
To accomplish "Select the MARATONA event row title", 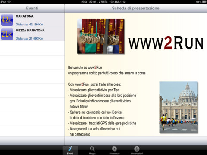I will click(x=25, y=16).
